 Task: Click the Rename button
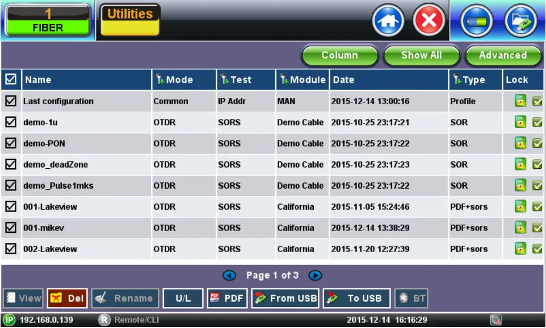[125, 298]
